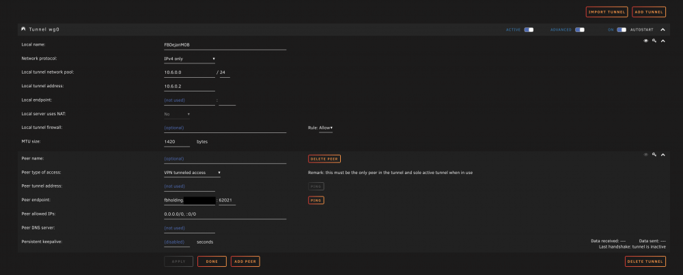Click the Local endpoint port field

click(227, 100)
